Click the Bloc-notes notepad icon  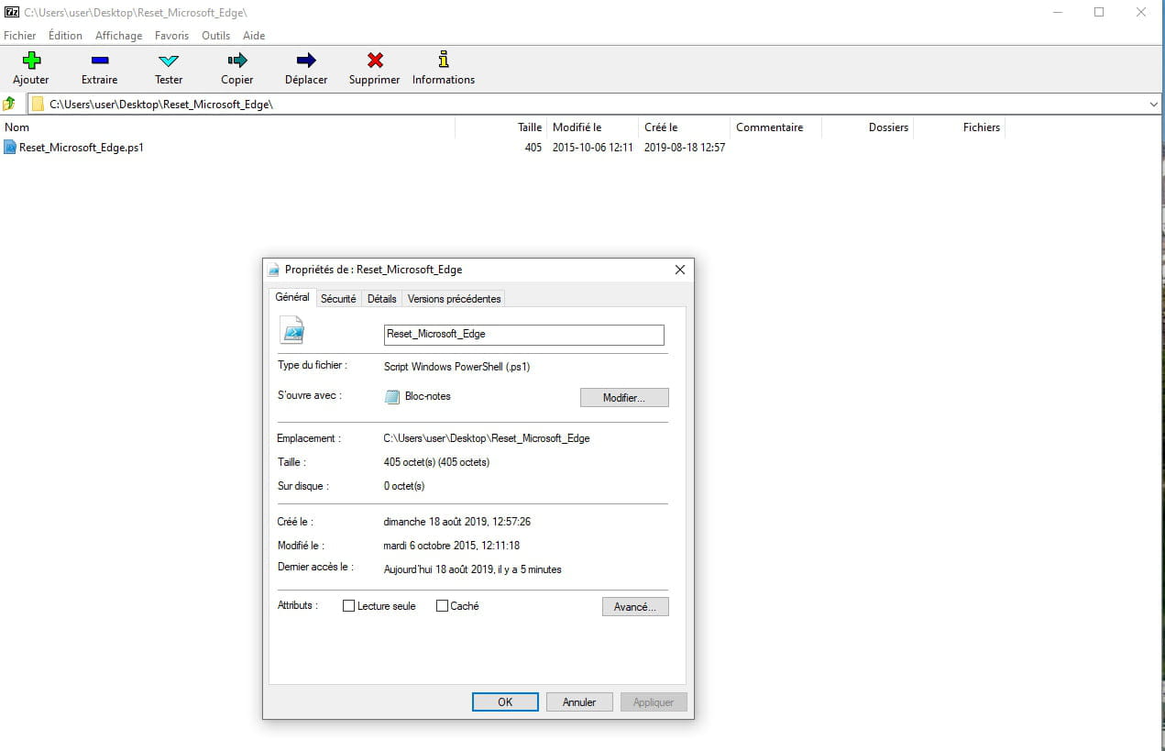coord(392,397)
